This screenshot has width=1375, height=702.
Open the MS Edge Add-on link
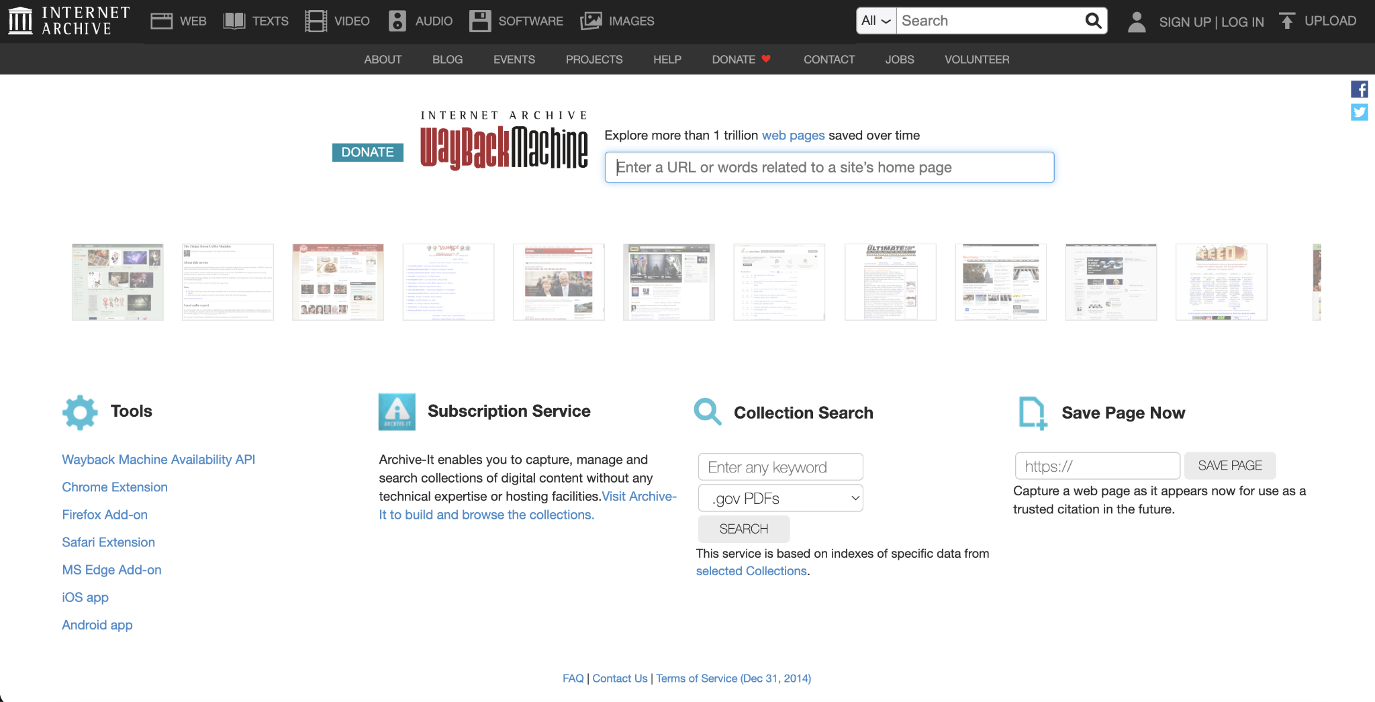[111, 570]
